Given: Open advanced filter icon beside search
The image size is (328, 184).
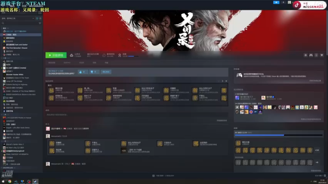Looking at the screenshot, I should [x=40, y=23].
